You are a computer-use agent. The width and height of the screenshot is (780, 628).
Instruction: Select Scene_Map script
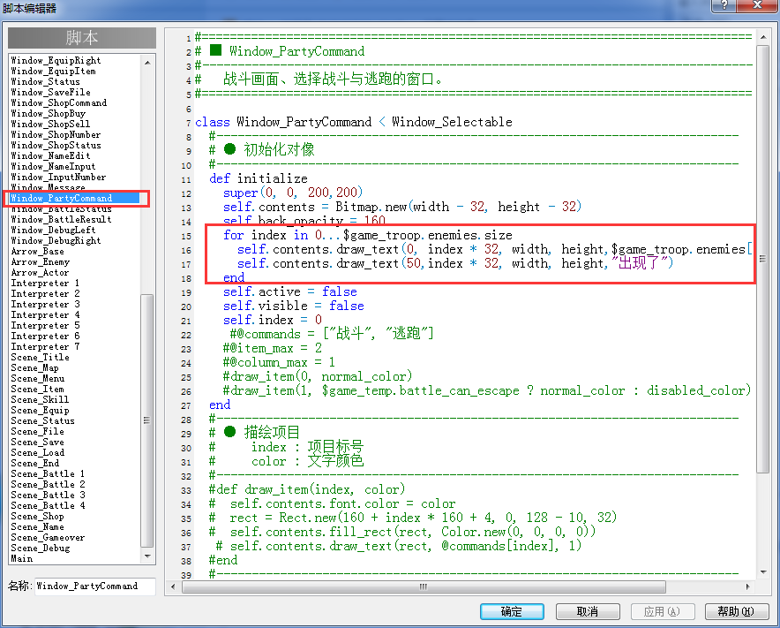pos(34,368)
